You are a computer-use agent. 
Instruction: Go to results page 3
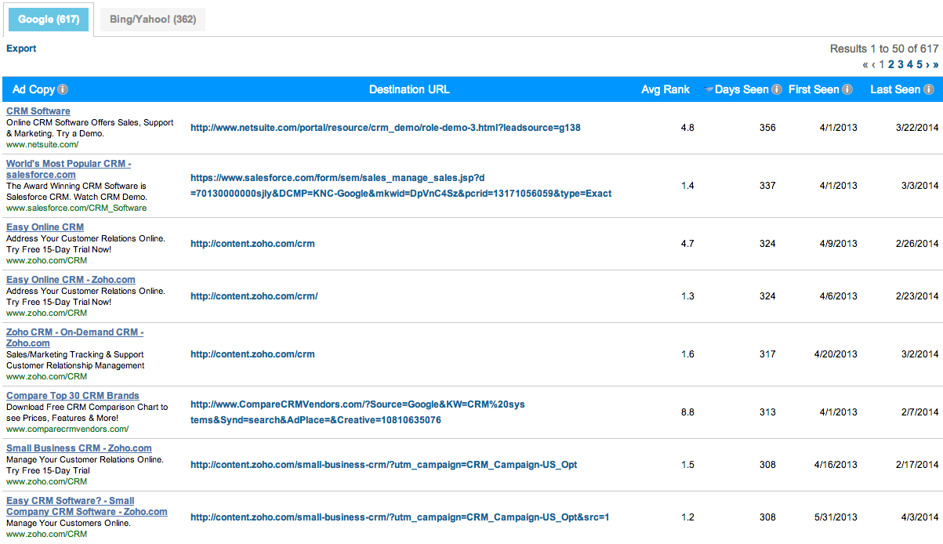click(901, 64)
